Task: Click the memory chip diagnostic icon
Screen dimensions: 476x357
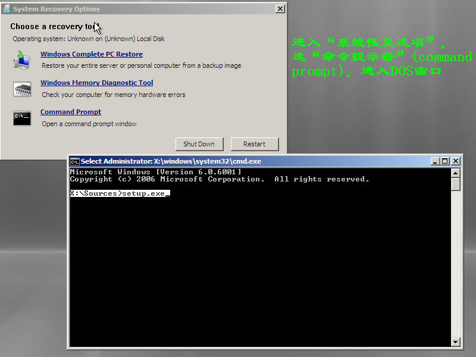Action: pyautogui.click(x=22, y=89)
